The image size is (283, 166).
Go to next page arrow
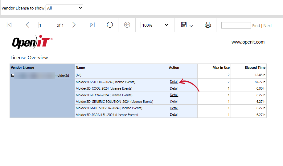pos(74,25)
